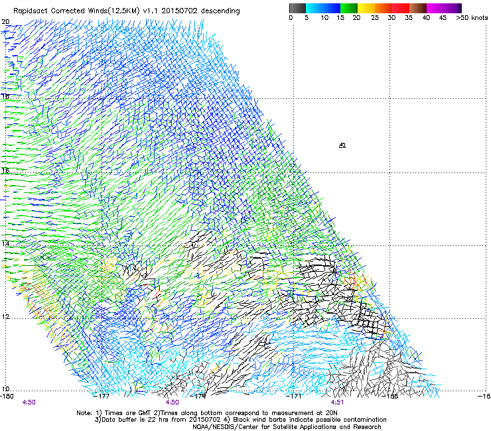Click the small island symbol on the map
This screenshot has width=491, height=431.
342,145
